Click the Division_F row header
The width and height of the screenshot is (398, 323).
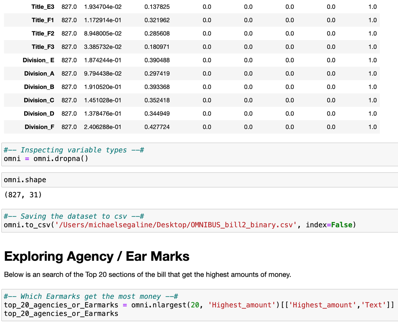(39, 127)
